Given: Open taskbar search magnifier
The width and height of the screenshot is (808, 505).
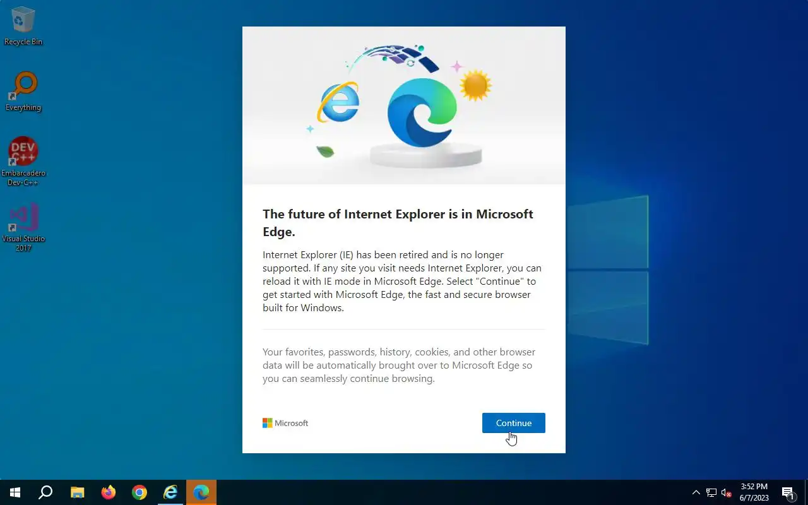Looking at the screenshot, I should coord(45,492).
